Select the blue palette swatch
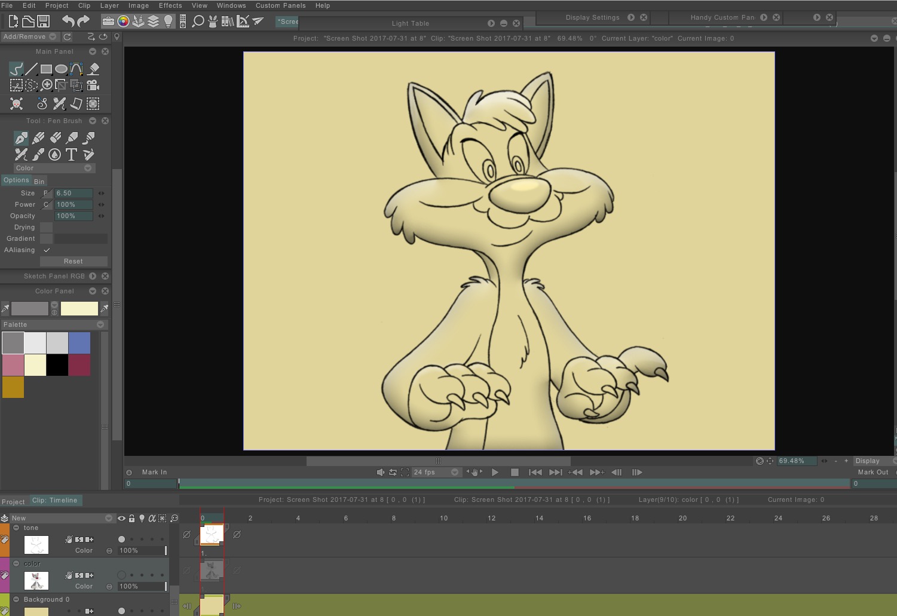 click(79, 343)
